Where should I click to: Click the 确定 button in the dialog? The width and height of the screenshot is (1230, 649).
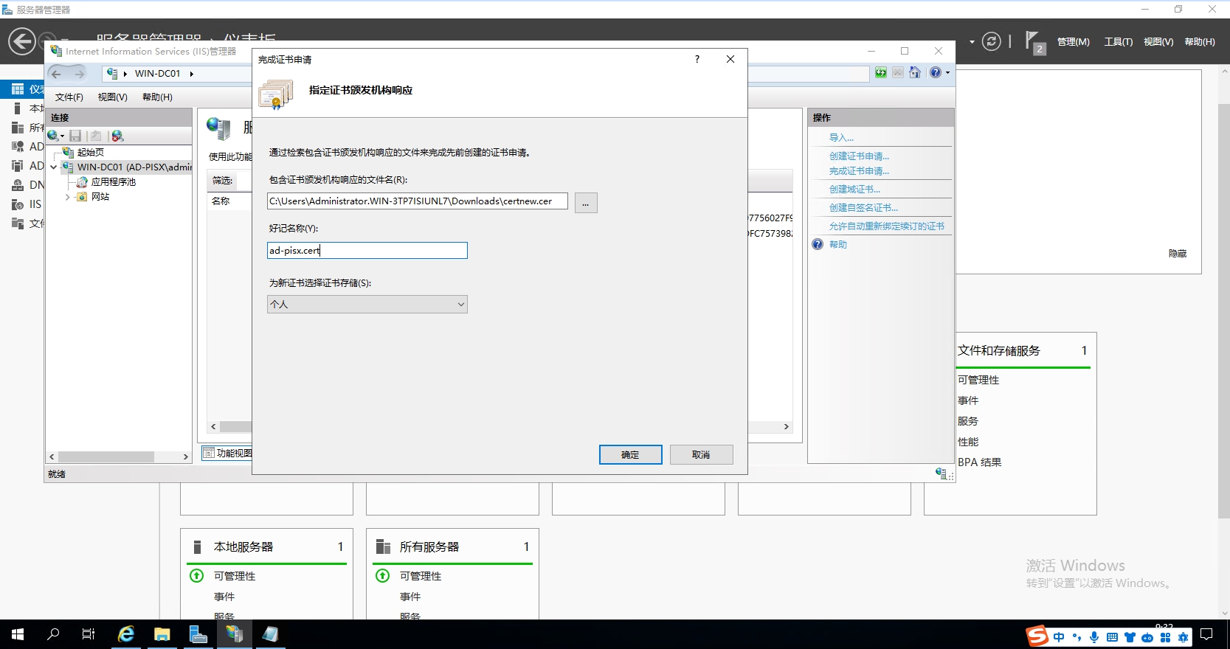point(630,455)
